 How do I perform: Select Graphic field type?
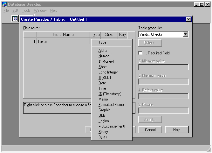(x=104, y=110)
